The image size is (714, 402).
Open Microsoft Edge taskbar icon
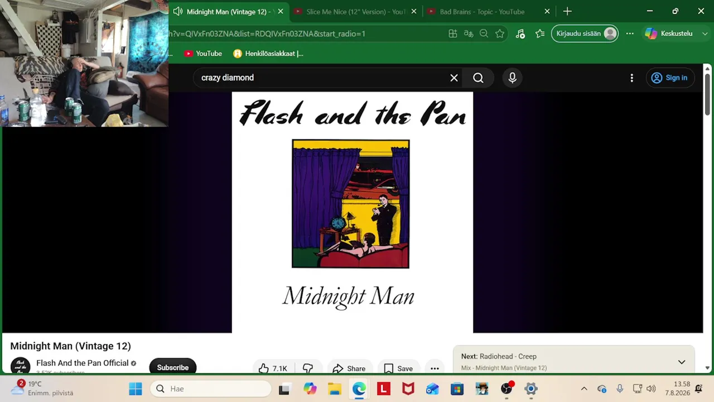[x=359, y=389]
